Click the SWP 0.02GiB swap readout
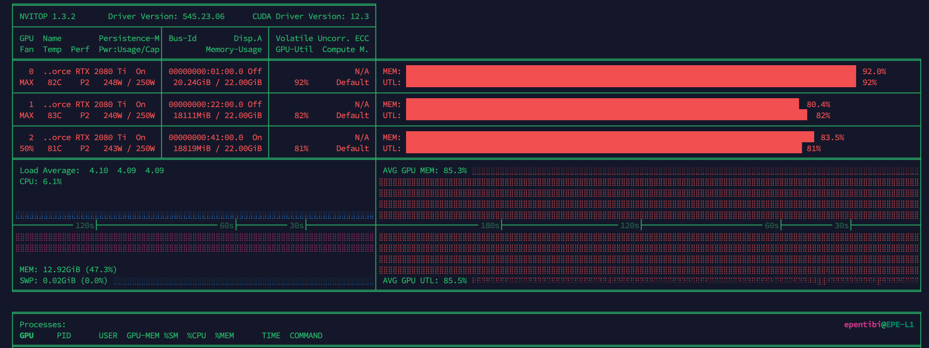The height and width of the screenshot is (348, 929). [64, 280]
